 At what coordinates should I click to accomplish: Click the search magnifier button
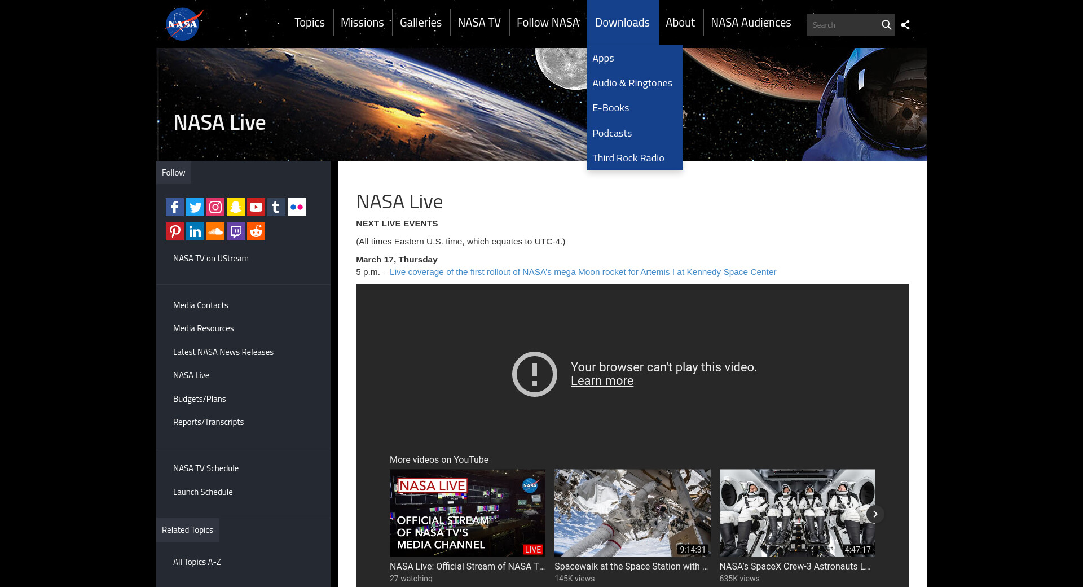886,25
